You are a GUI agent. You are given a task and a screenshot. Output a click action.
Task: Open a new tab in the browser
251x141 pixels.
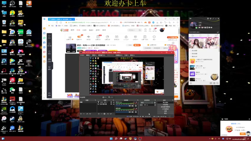[77, 19]
